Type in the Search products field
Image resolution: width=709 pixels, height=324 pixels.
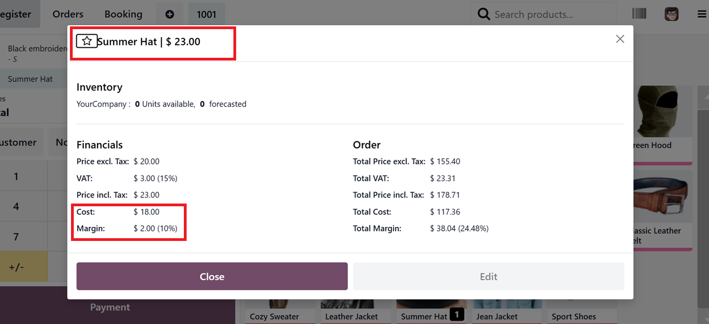click(550, 14)
